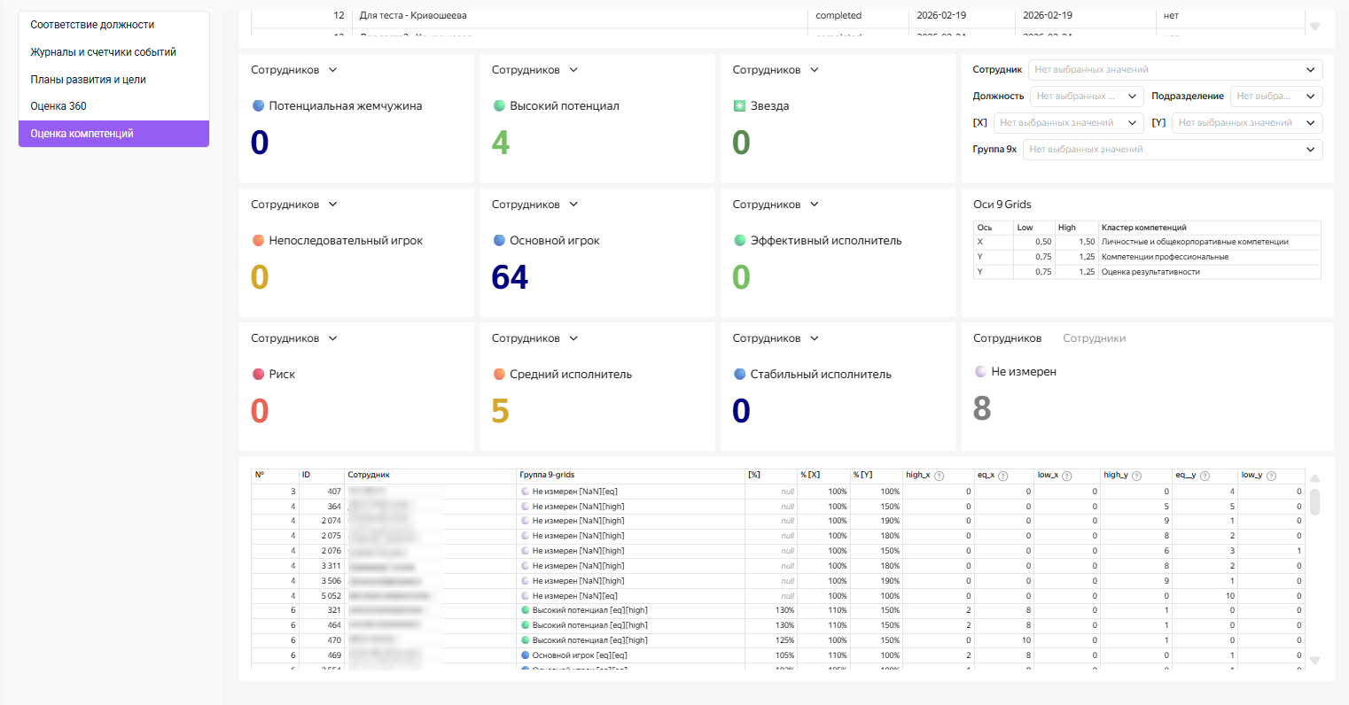
Task: Open Журналы и счетчики событий section
Action: point(103,52)
